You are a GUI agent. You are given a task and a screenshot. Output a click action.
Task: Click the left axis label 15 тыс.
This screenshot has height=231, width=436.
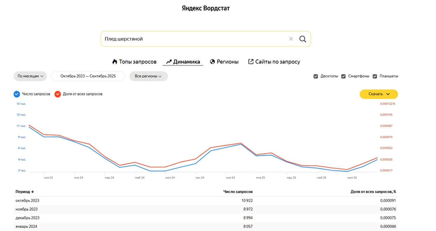click(21, 103)
